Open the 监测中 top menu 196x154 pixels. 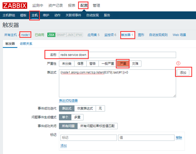(38, 6)
